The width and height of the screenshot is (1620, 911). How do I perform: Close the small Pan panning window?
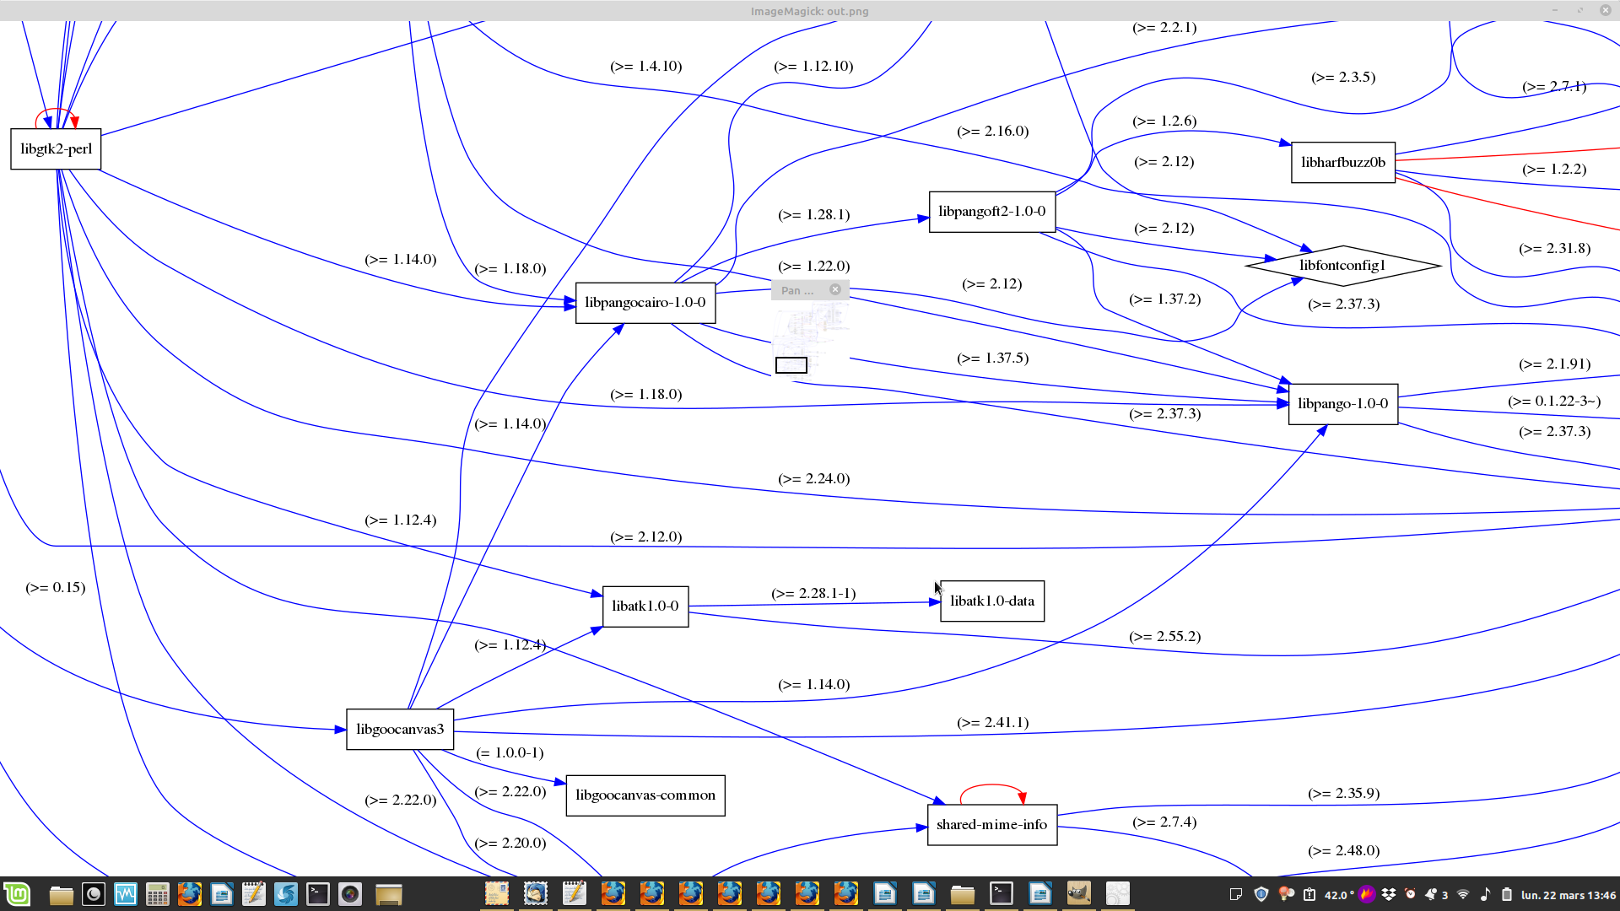click(835, 289)
